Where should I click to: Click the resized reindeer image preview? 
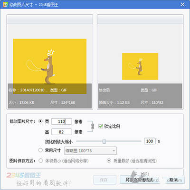140,66
